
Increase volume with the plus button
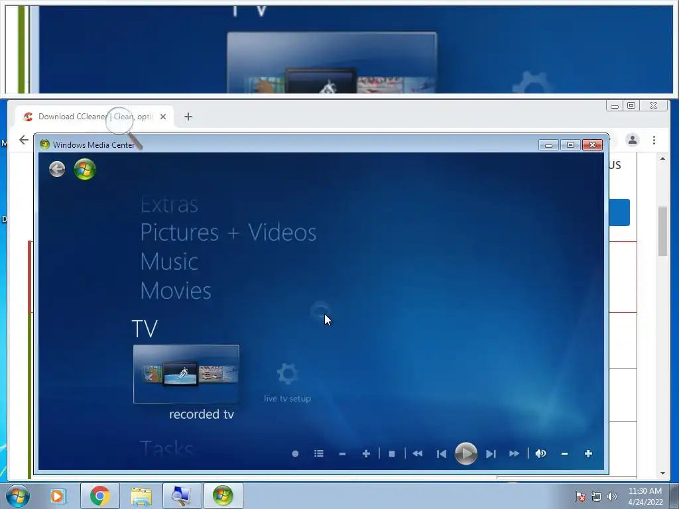(x=588, y=453)
